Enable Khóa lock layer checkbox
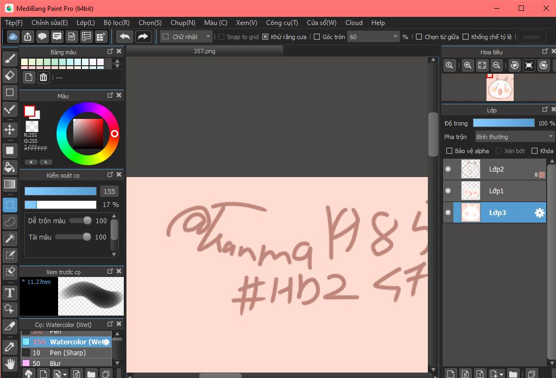The image size is (556, 378). click(535, 151)
